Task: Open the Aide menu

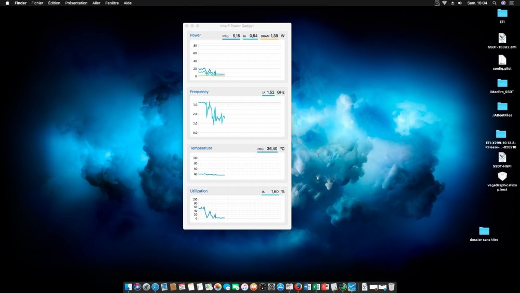Action: pos(127,3)
